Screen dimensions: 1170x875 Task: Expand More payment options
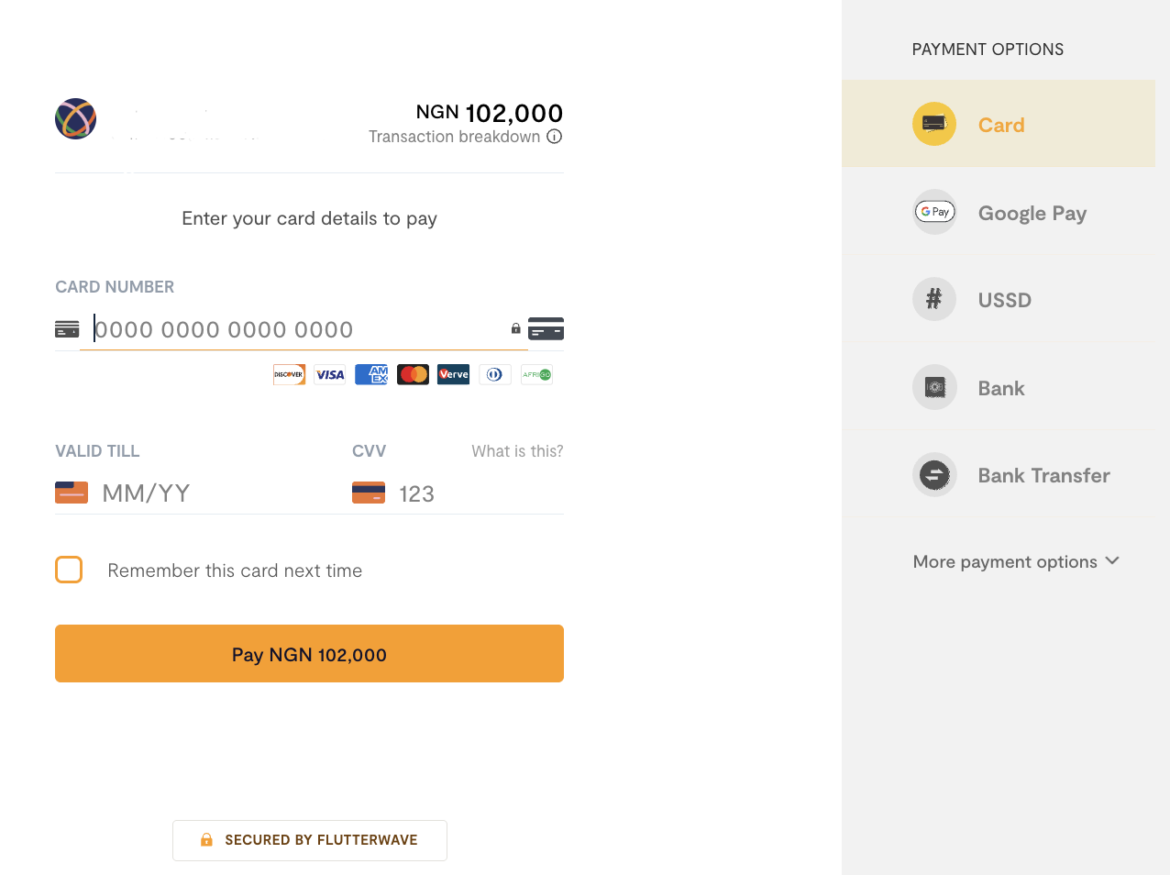[x=1015, y=561]
